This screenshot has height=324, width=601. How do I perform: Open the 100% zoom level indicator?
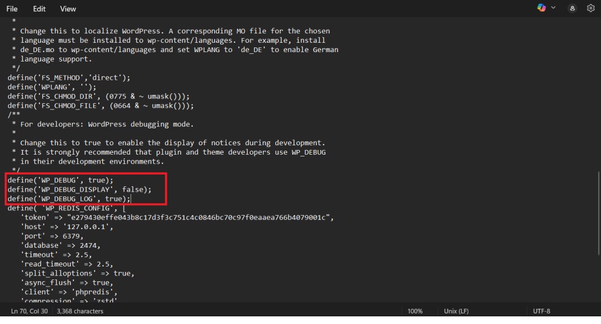click(x=415, y=311)
